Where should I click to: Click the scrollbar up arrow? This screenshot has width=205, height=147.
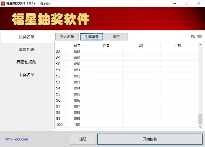tap(200, 45)
